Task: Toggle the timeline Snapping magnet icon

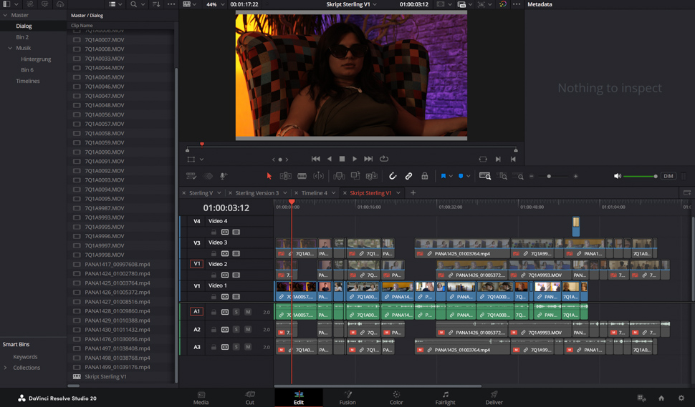Action: point(393,176)
